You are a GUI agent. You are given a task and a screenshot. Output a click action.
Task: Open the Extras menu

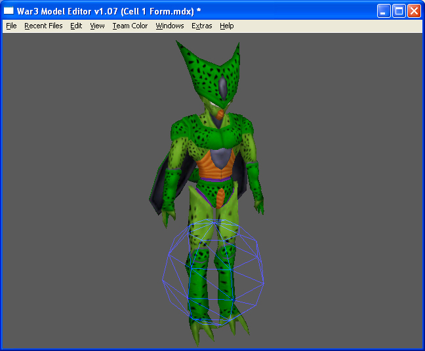click(201, 26)
